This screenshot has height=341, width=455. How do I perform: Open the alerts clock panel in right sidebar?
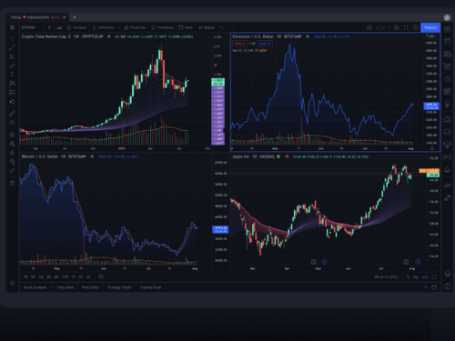coord(448,41)
